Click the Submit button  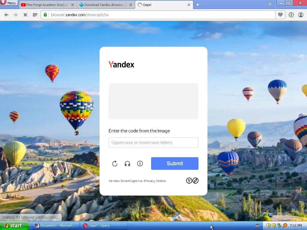point(175,164)
